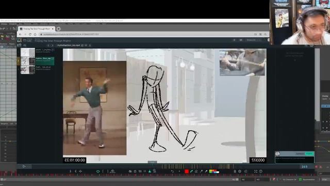Open the third item thumbnail in list

tap(27, 70)
